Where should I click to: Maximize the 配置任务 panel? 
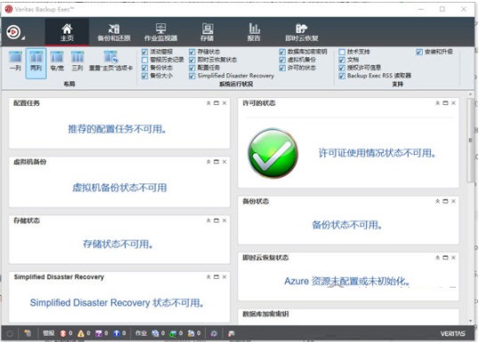(216, 103)
